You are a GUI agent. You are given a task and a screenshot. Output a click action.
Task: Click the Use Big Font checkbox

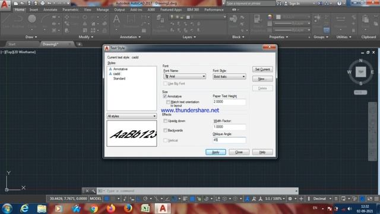165,83
